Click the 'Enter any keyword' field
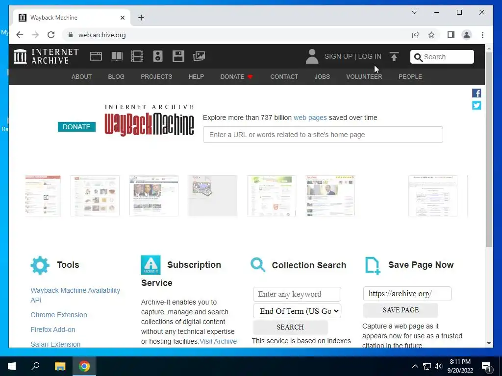502x376 pixels. pyautogui.click(x=297, y=294)
